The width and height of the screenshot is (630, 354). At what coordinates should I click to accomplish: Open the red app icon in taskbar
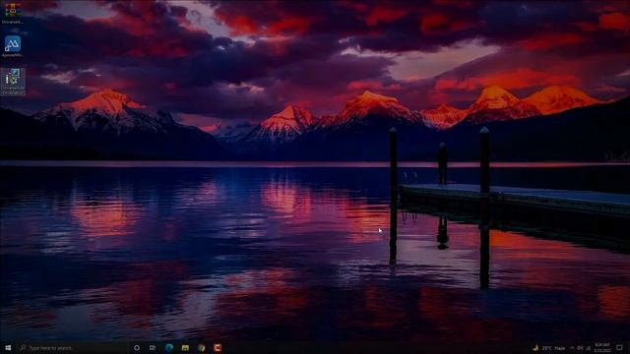coord(218,347)
